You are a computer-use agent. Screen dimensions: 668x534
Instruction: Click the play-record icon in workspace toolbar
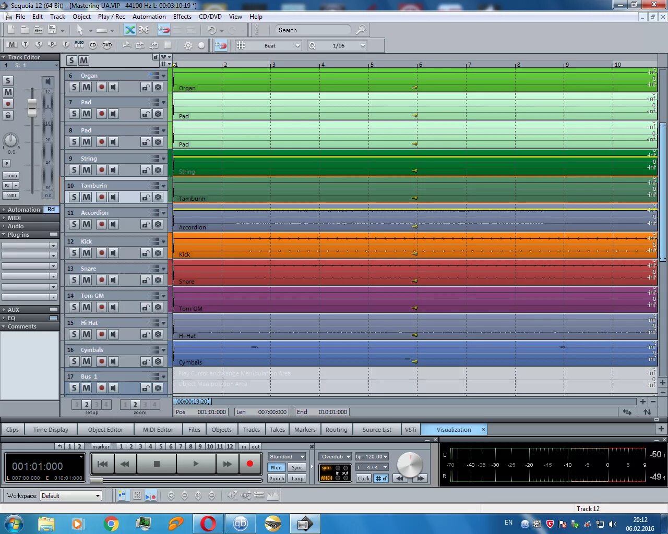[x=150, y=495]
